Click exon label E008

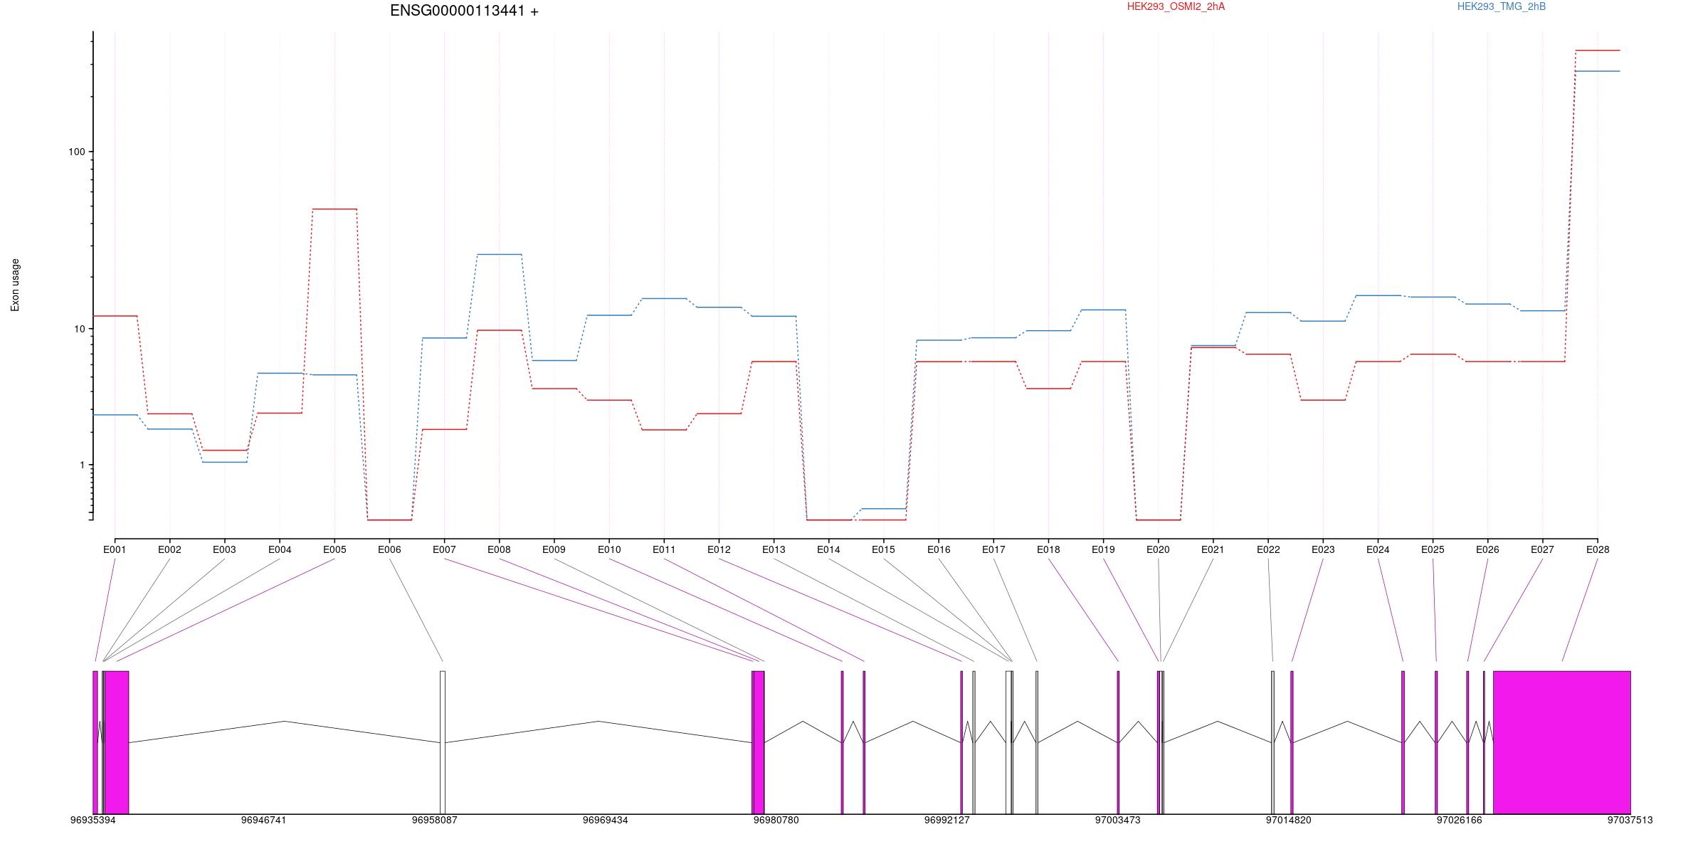tap(499, 549)
